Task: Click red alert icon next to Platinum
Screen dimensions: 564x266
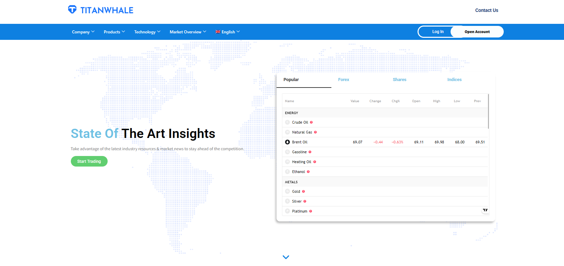Action: click(311, 211)
